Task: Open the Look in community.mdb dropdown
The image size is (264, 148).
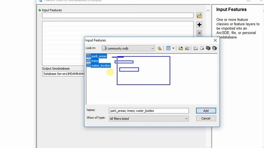Action: coord(128,49)
